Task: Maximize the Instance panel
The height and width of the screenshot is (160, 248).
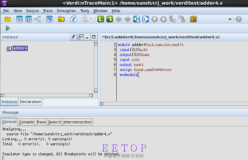Action: pos(94,37)
